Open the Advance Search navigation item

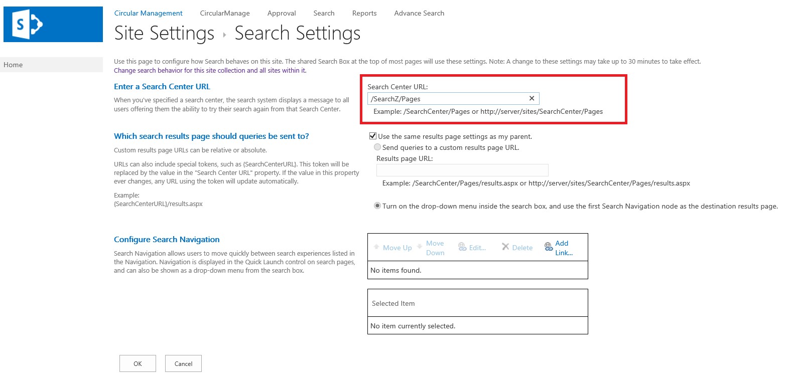(419, 13)
